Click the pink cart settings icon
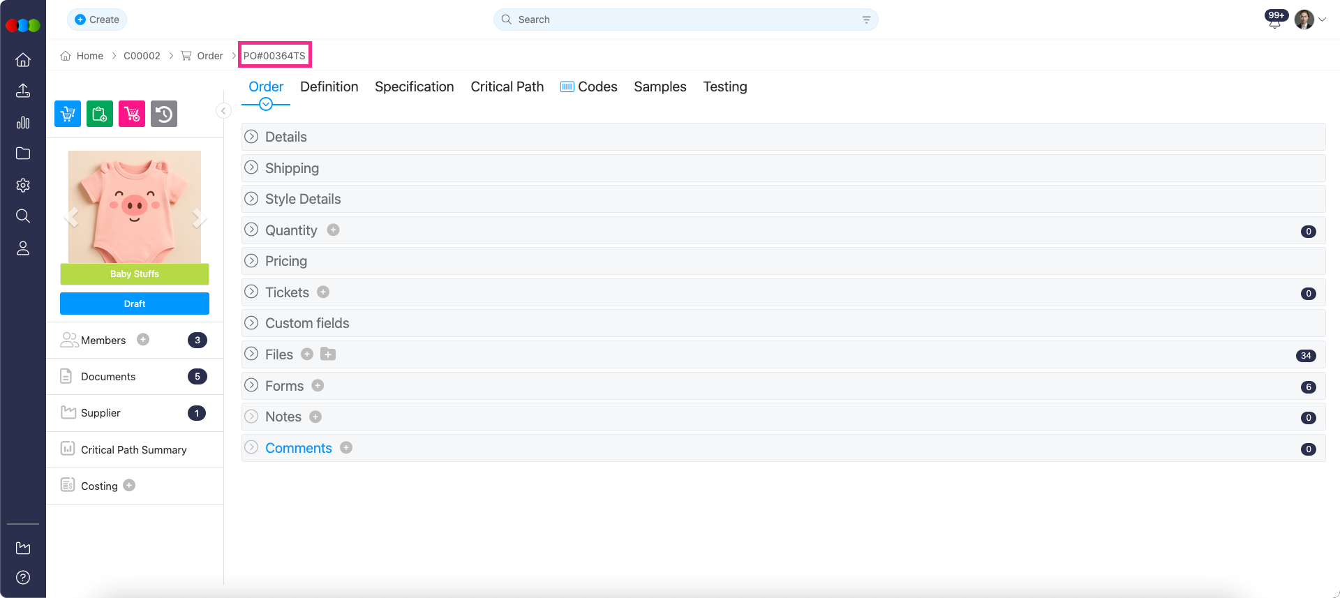Screen dimensions: 1340x598 pos(132,114)
